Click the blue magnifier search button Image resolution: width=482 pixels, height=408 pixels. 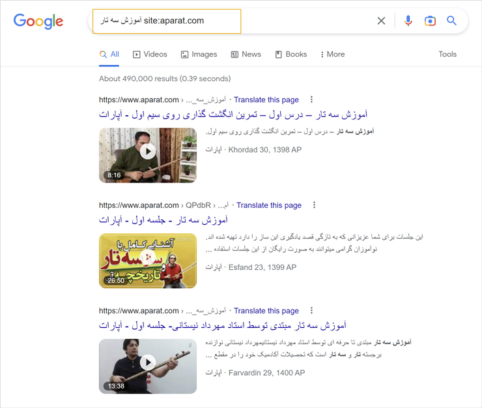(451, 21)
